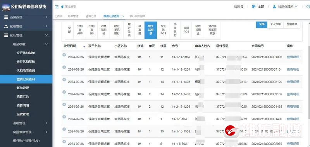Click the sort arrow on the 收取日期 column

(84, 47)
